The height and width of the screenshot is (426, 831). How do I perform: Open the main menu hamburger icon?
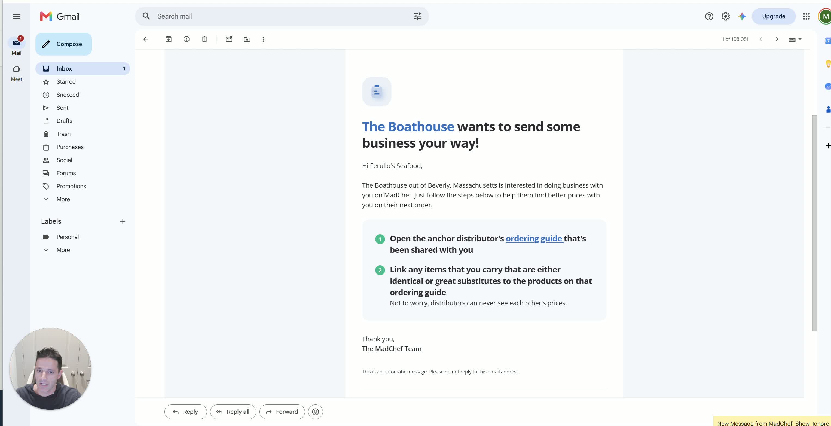point(16,16)
